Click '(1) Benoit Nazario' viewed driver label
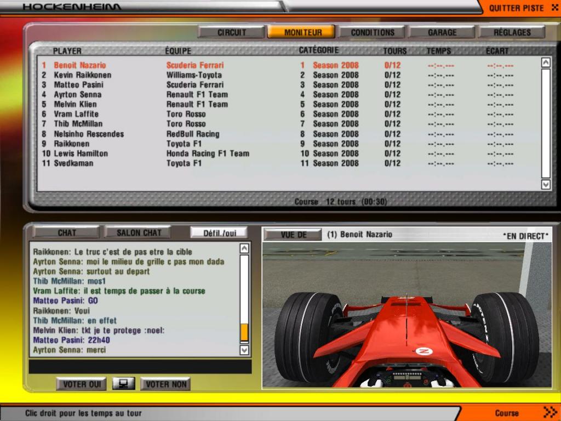This screenshot has width=561, height=421. pos(359,235)
